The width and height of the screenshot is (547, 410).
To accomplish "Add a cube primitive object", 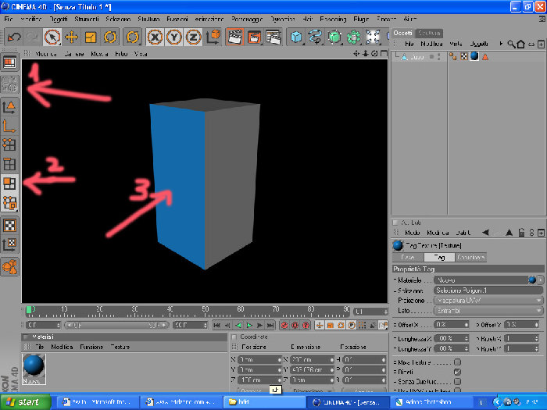I will 296,37.
